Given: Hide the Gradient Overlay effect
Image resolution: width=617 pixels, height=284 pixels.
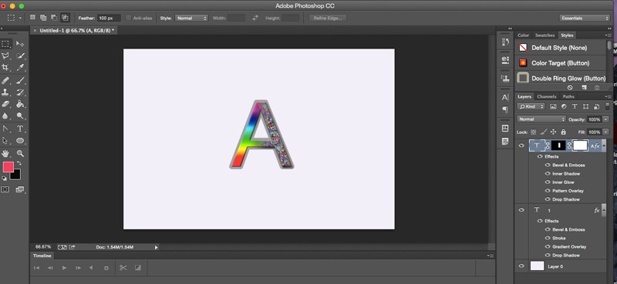Looking at the screenshot, I should coord(548,247).
